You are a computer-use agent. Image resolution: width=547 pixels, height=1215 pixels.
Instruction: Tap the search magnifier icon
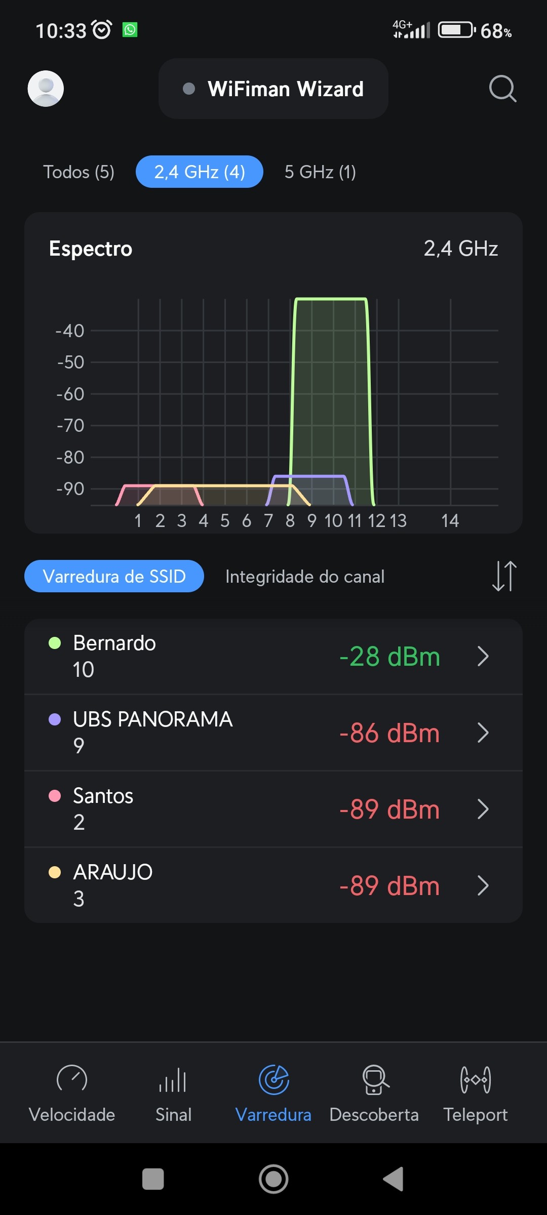point(502,89)
